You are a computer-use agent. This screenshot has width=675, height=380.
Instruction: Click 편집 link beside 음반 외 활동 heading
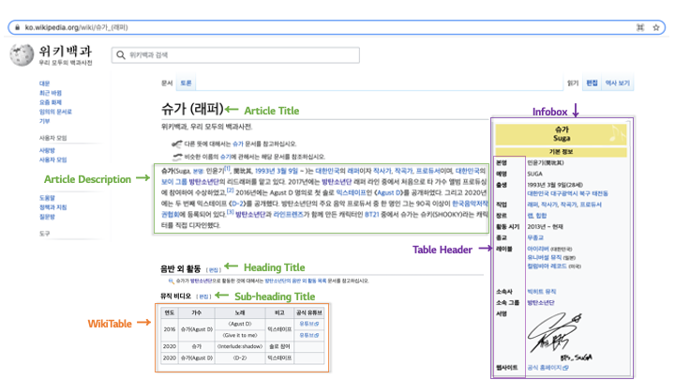[213, 270]
